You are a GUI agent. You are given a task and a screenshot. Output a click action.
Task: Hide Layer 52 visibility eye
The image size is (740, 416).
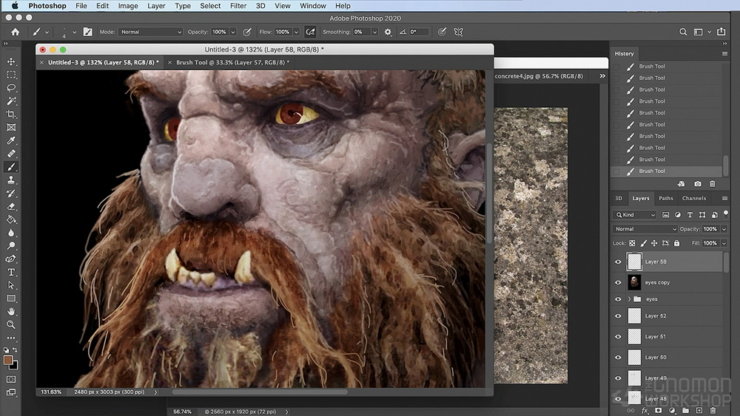[x=618, y=316]
